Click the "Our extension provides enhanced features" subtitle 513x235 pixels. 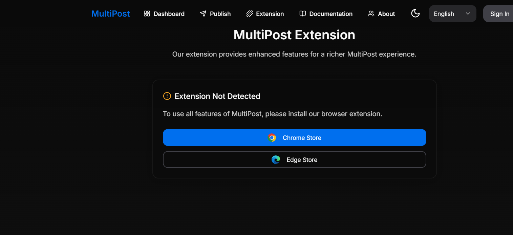[294, 54]
